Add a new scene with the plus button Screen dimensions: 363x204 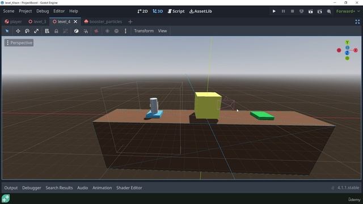click(x=130, y=22)
